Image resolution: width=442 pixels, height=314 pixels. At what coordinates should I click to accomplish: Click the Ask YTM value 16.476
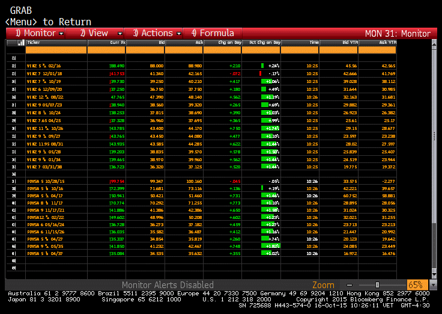389,254
